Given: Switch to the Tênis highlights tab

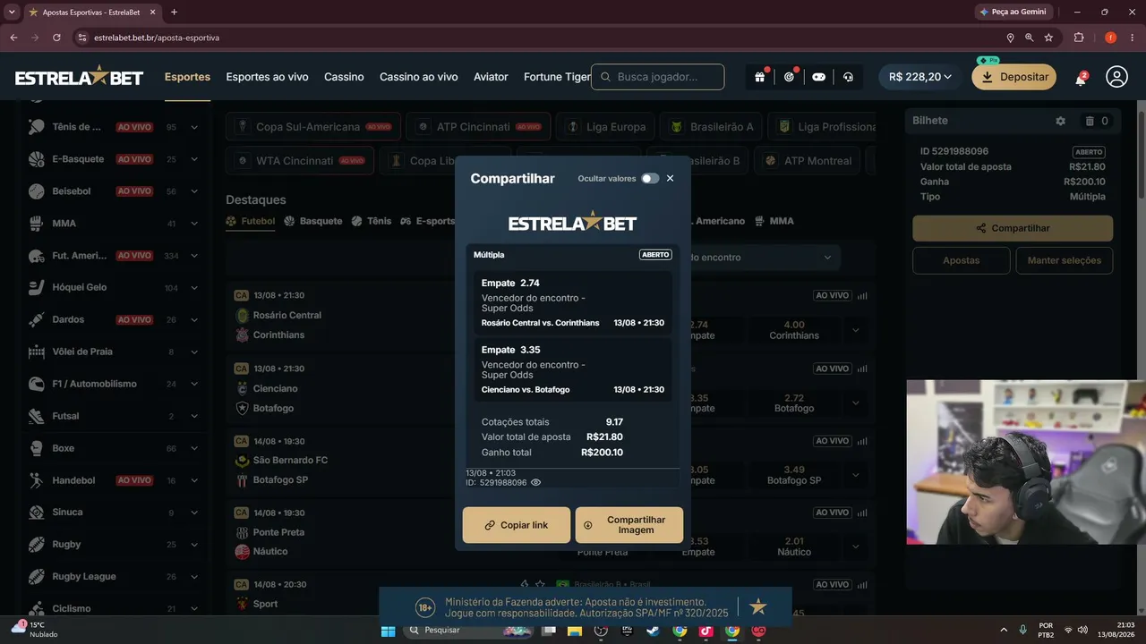Looking at the screenshot, I should click(x=372, y=221).
